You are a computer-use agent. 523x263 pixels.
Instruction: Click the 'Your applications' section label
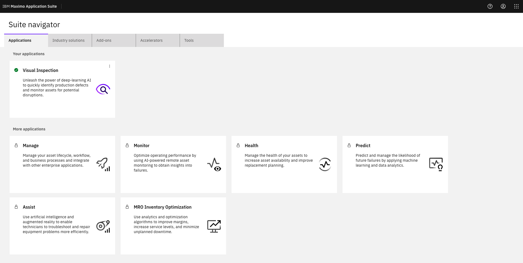[x=29, y=54]
